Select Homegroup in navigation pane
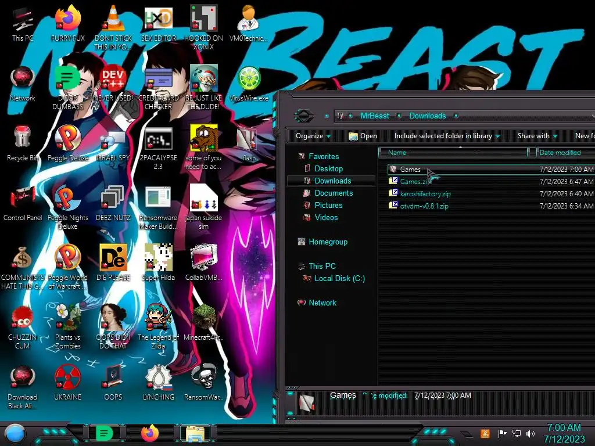595x446 pixels. point(328,242)
